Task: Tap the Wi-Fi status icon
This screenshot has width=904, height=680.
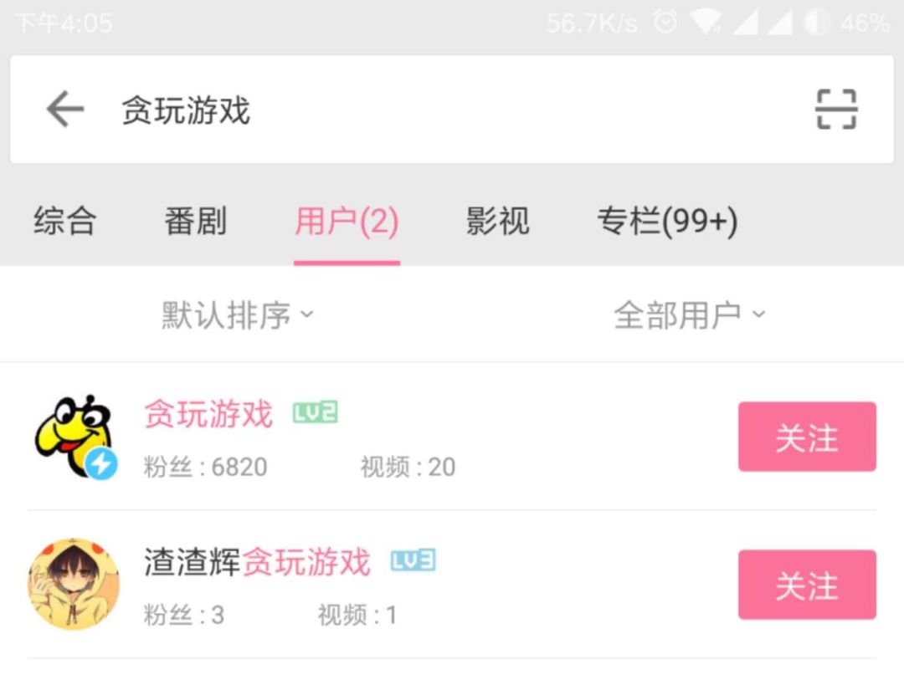Action: click(x=705, y=23)
